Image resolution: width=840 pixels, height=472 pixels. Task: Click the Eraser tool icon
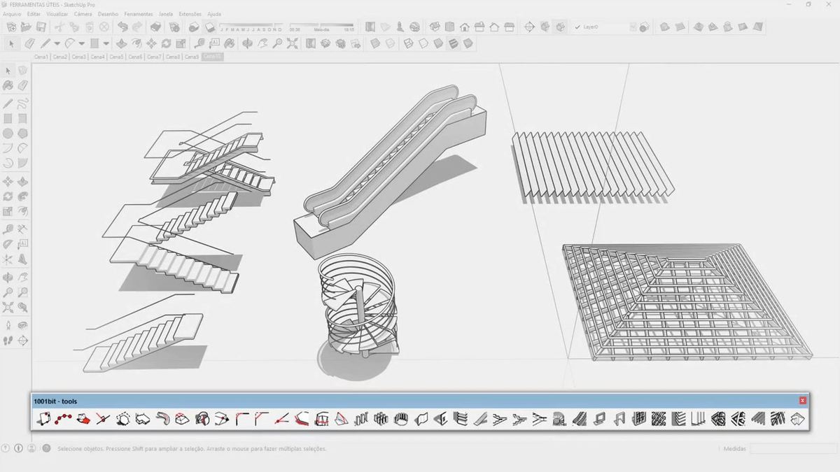[x=29, y=43]
